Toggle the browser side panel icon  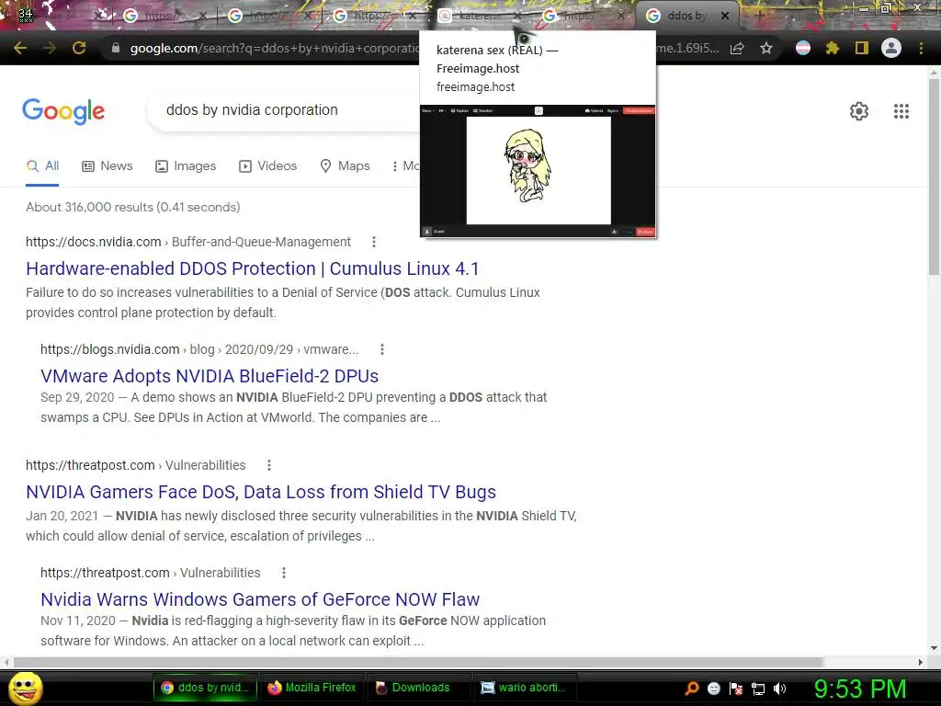[862, 48]
